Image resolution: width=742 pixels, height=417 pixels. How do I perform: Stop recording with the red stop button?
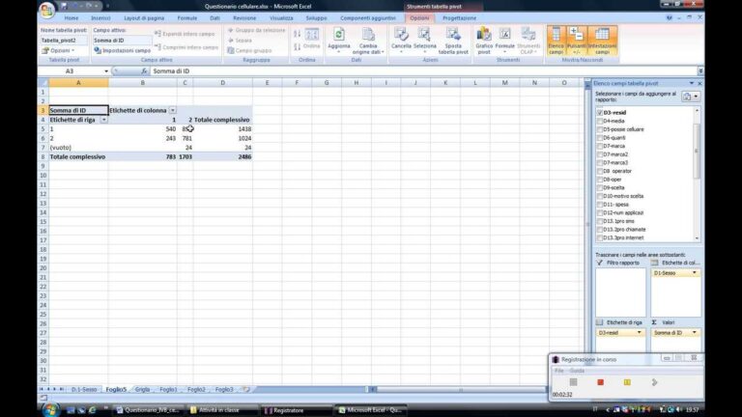pyautogui.click(x=600, y=382)
